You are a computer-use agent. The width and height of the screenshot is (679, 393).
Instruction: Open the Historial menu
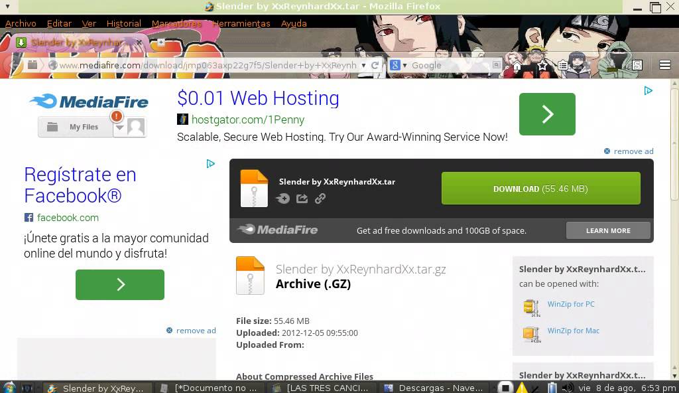coord(123,23)
